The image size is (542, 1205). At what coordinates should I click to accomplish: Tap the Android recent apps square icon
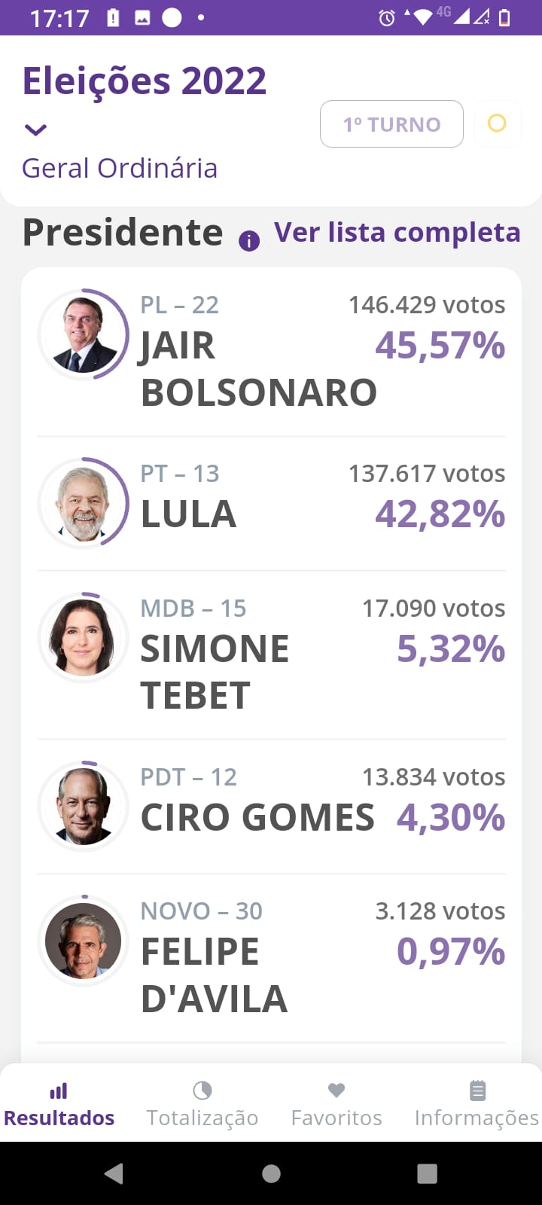tap(428, 1173)
